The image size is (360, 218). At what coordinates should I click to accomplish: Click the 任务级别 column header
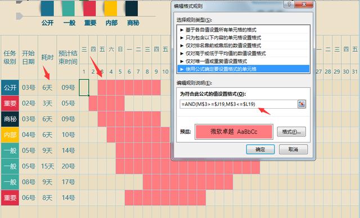click(10, 57)
